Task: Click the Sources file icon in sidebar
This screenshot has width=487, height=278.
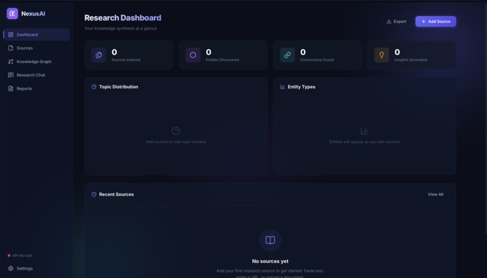Action: pos(10,48)
